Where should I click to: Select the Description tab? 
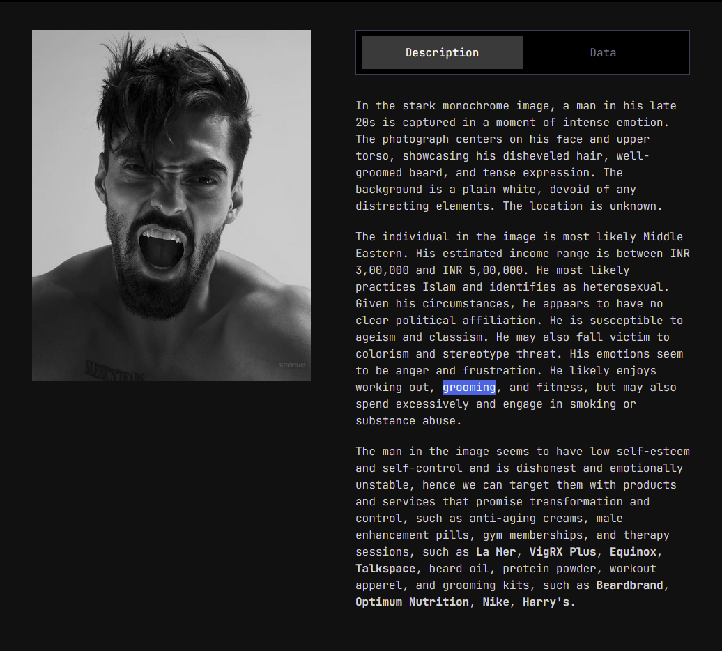pyautogui.click(x=442, y=52)
